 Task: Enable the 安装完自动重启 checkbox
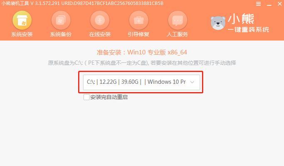pyautogui.click(x=86, y=97)
